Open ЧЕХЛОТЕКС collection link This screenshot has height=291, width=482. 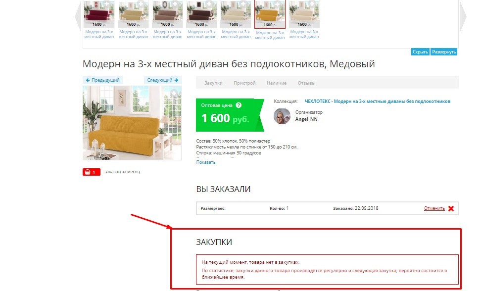[x=377, y=101]
